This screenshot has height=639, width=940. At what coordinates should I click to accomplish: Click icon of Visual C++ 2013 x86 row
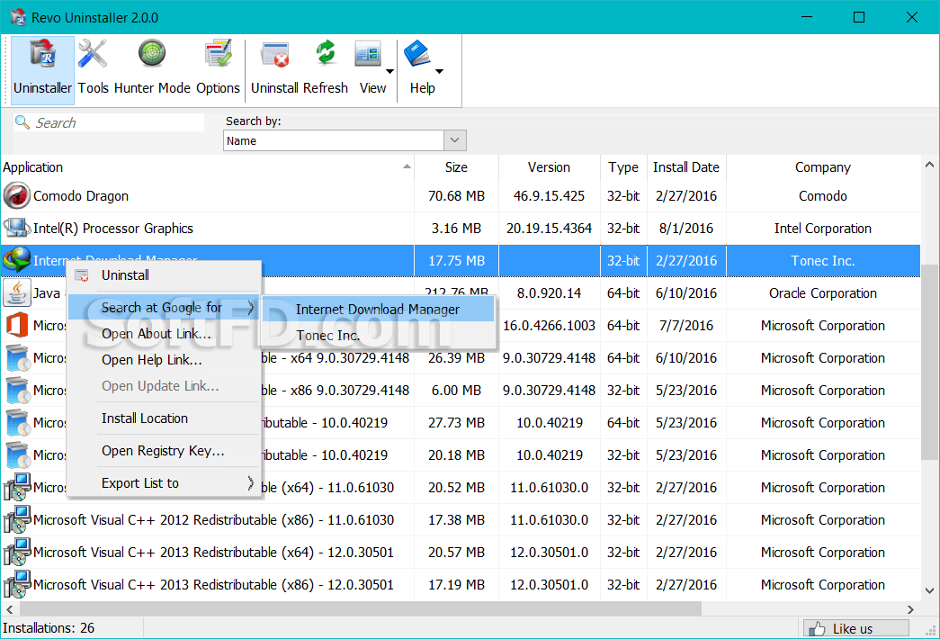point(17,584)
